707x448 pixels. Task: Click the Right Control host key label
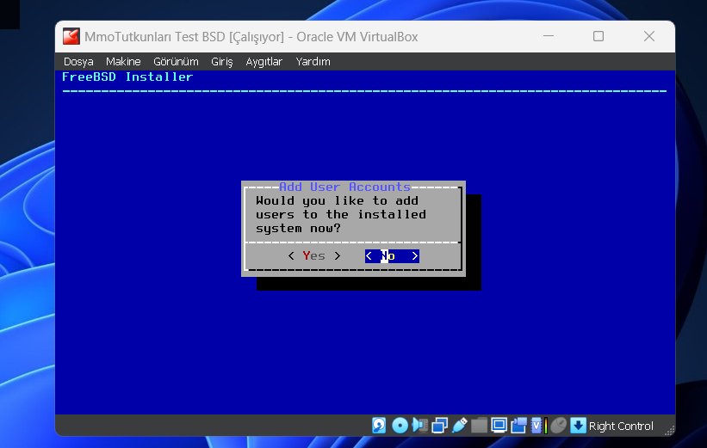pyautogui.click(x=621, y=426)
